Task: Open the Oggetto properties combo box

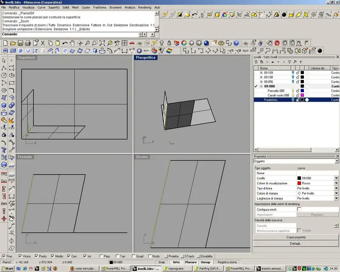Action: coord(296,161)
